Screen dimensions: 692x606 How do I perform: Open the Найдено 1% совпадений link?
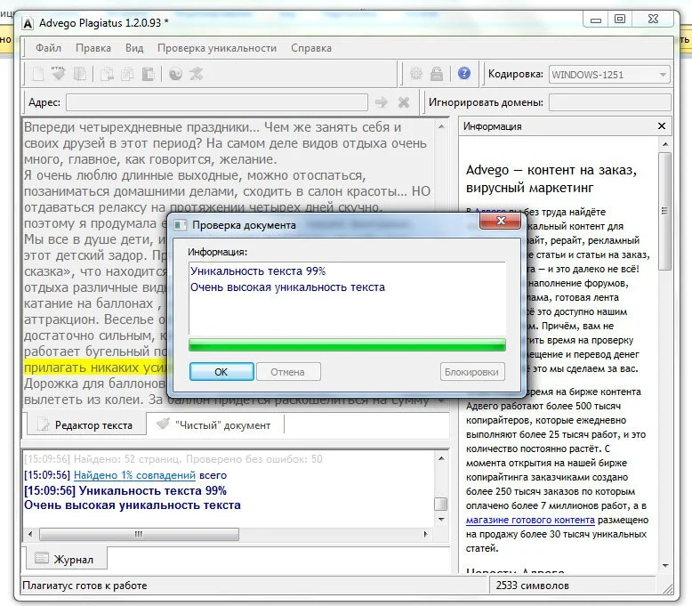tap(134, 475)
